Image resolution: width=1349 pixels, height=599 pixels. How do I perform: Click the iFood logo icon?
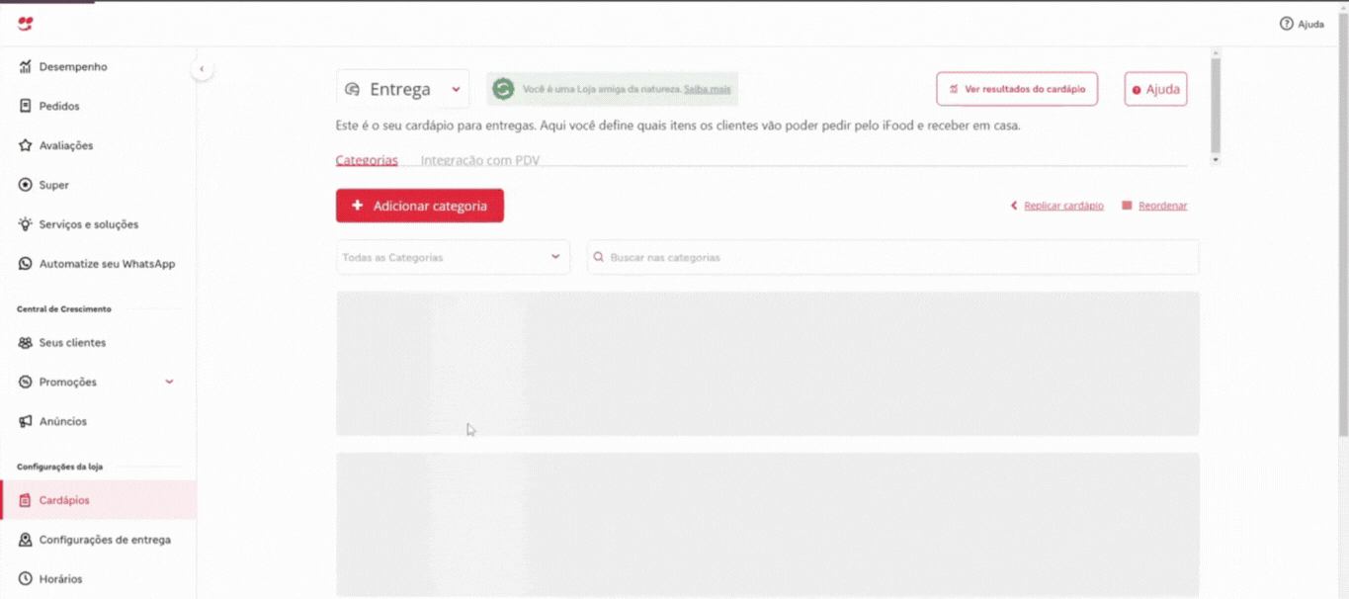26,24
